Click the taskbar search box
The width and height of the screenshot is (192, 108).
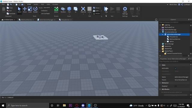[27, 105]
